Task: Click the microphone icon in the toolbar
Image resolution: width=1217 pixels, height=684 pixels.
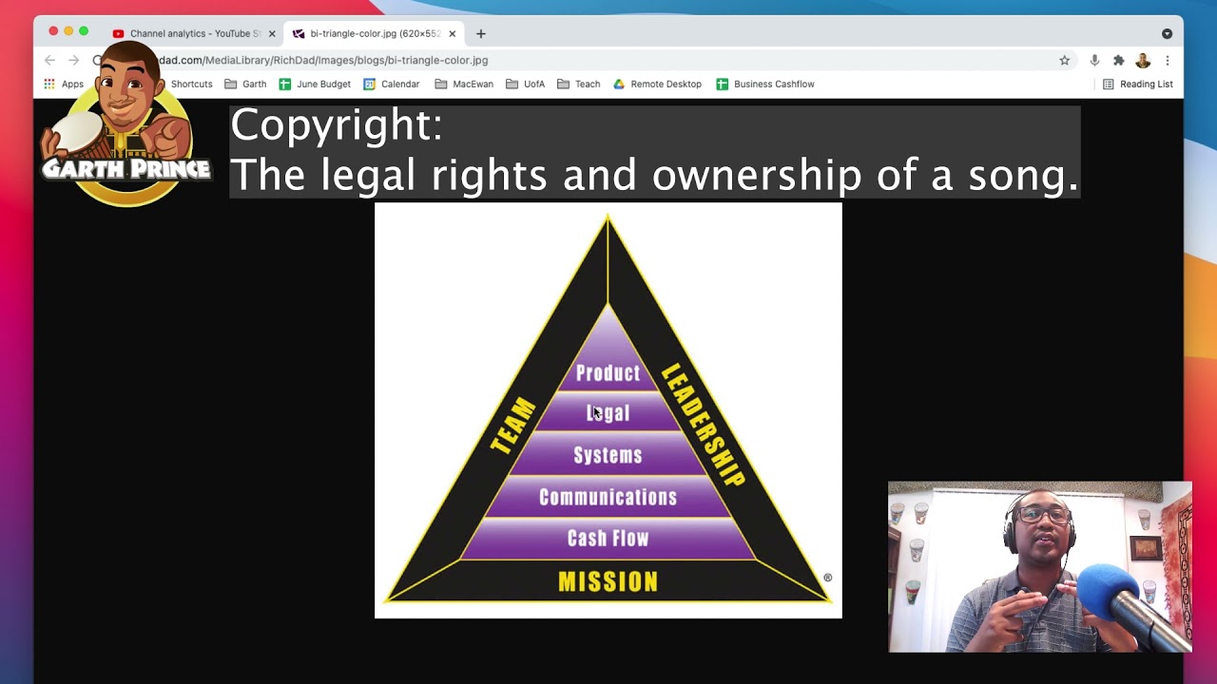Action: (1094, 60)
